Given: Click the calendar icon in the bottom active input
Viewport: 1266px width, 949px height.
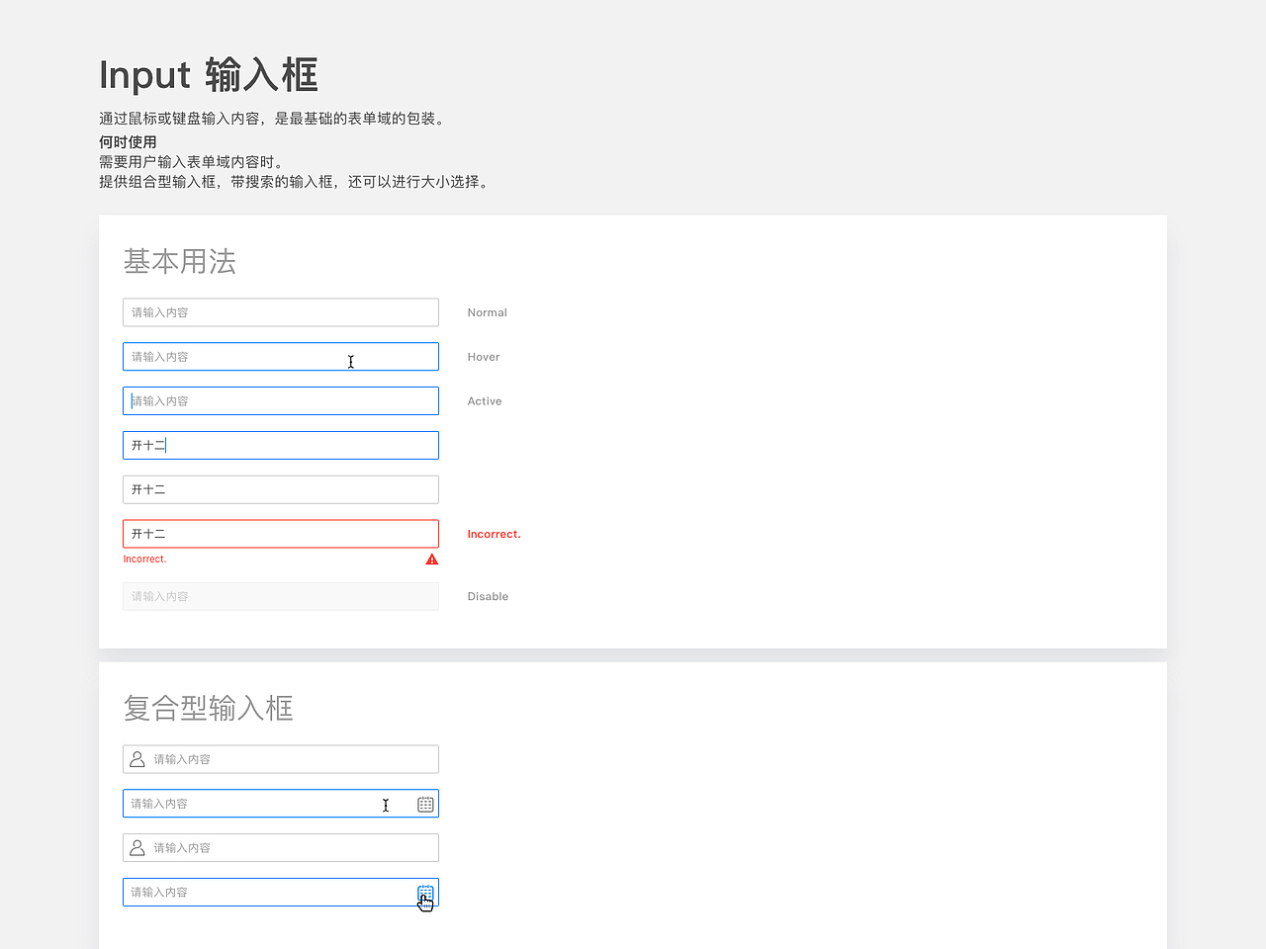Looking at the screenshot, I should [x=425, y=892].
